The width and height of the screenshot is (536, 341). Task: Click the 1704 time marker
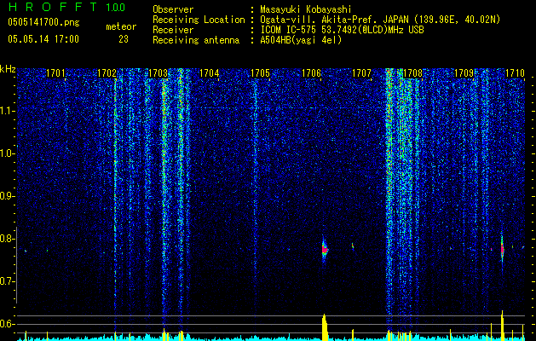210,73
